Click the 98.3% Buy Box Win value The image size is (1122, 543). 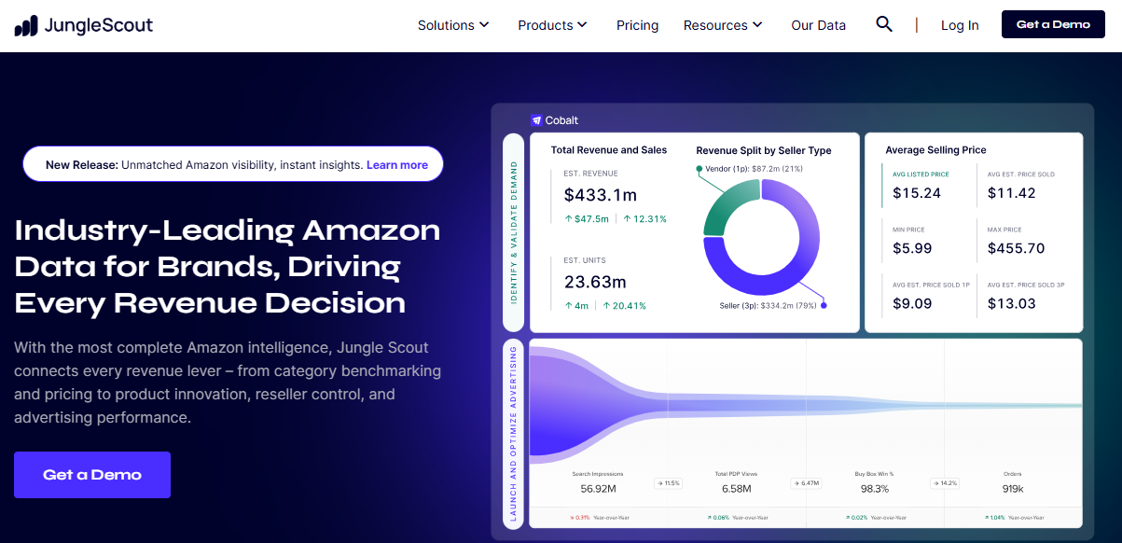[875, 488]
